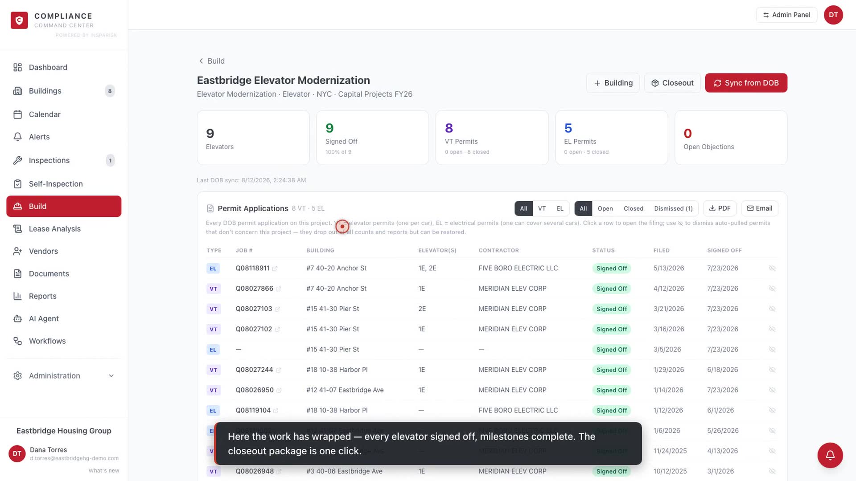Select the Build sidebar item

[64, 206]
